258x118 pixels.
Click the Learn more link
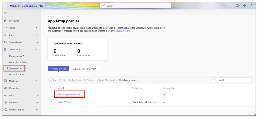[125, 31]
